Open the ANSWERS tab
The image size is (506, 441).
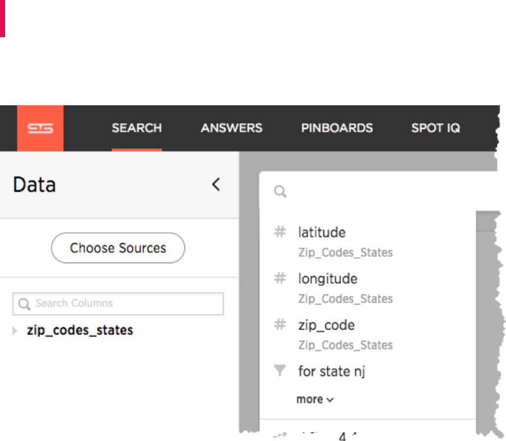click(231, 128)
